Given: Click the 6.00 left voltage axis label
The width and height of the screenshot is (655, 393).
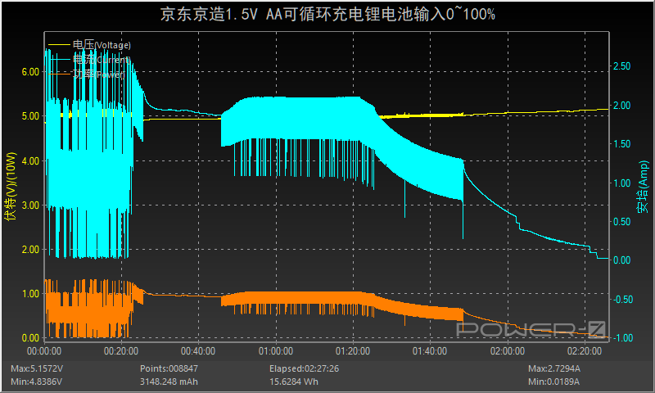Looking at the screenshot, I should [x=30, y=72].
